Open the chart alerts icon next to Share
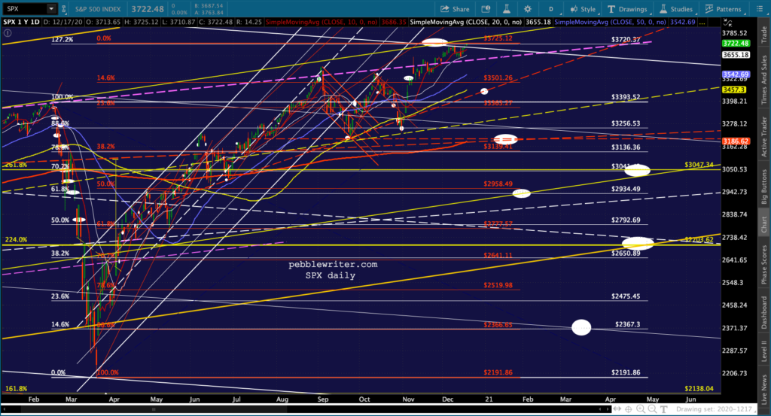The height and width of the screenshot is (416, 771). coord(486,9)
